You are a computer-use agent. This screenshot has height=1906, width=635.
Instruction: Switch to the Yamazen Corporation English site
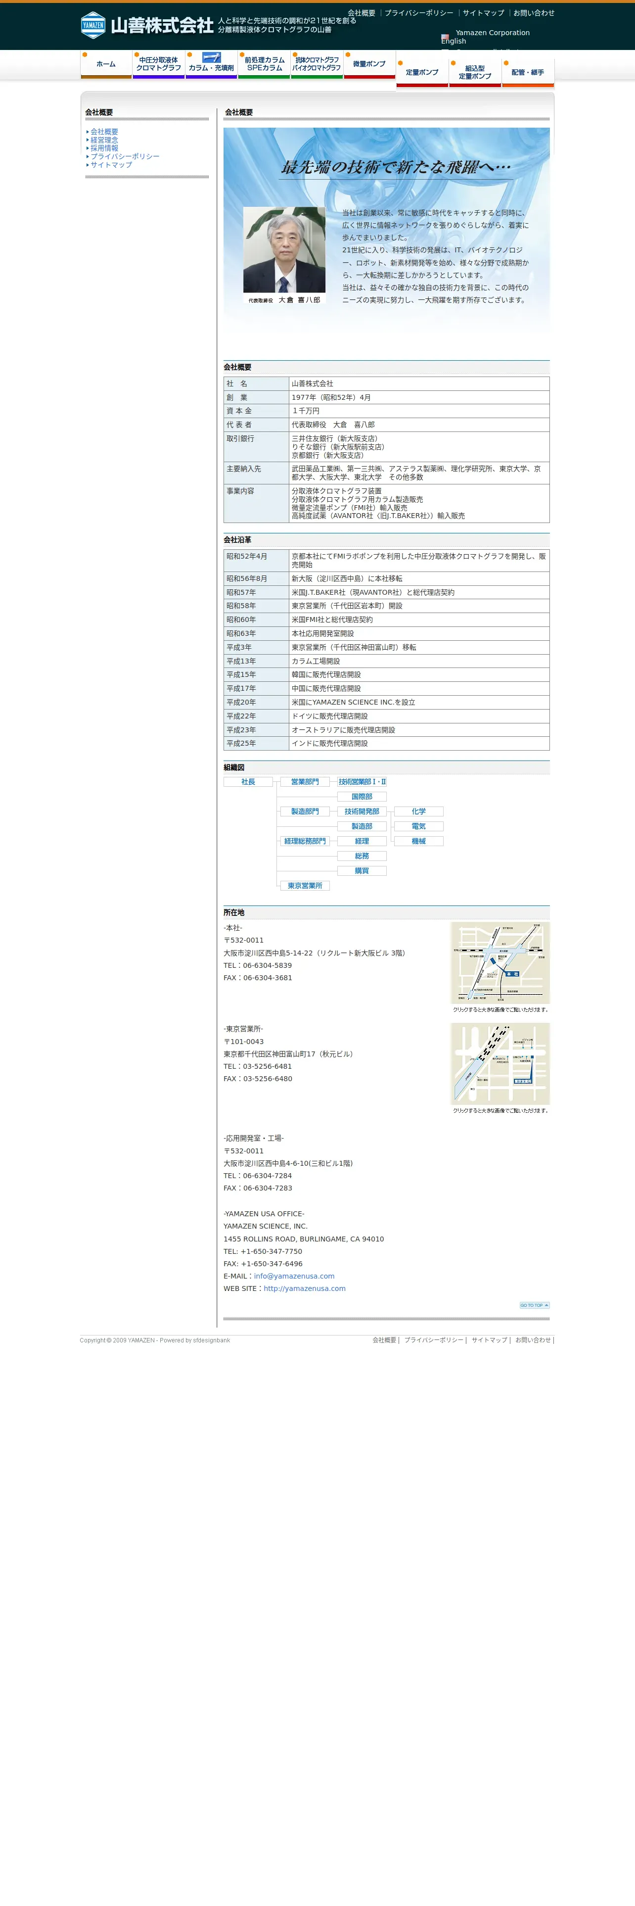pyautogui.click(x=486, y=37)
